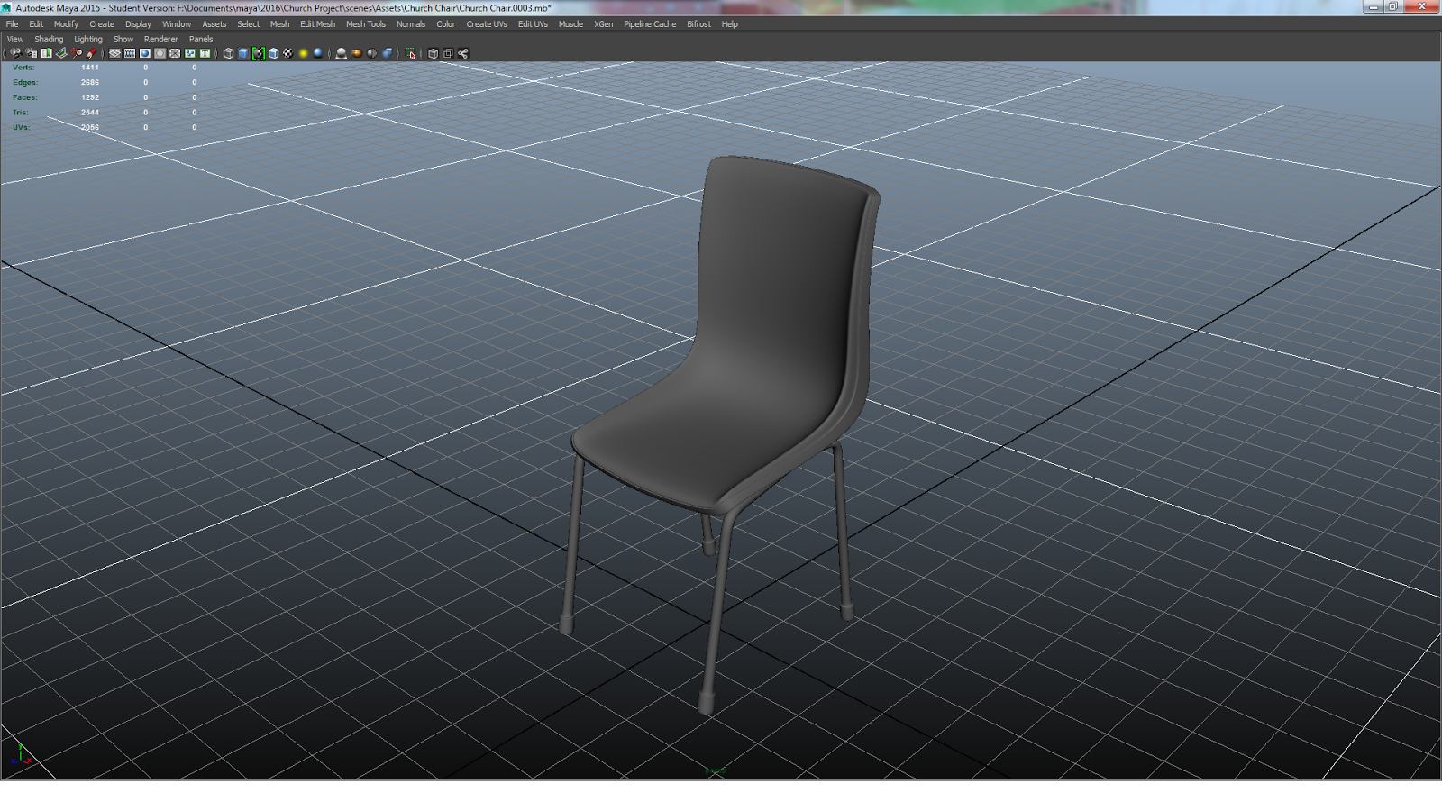Screen dimensions: 1442x811
Task: Expand the panel Renderer menu
Action: coord(161,40)
